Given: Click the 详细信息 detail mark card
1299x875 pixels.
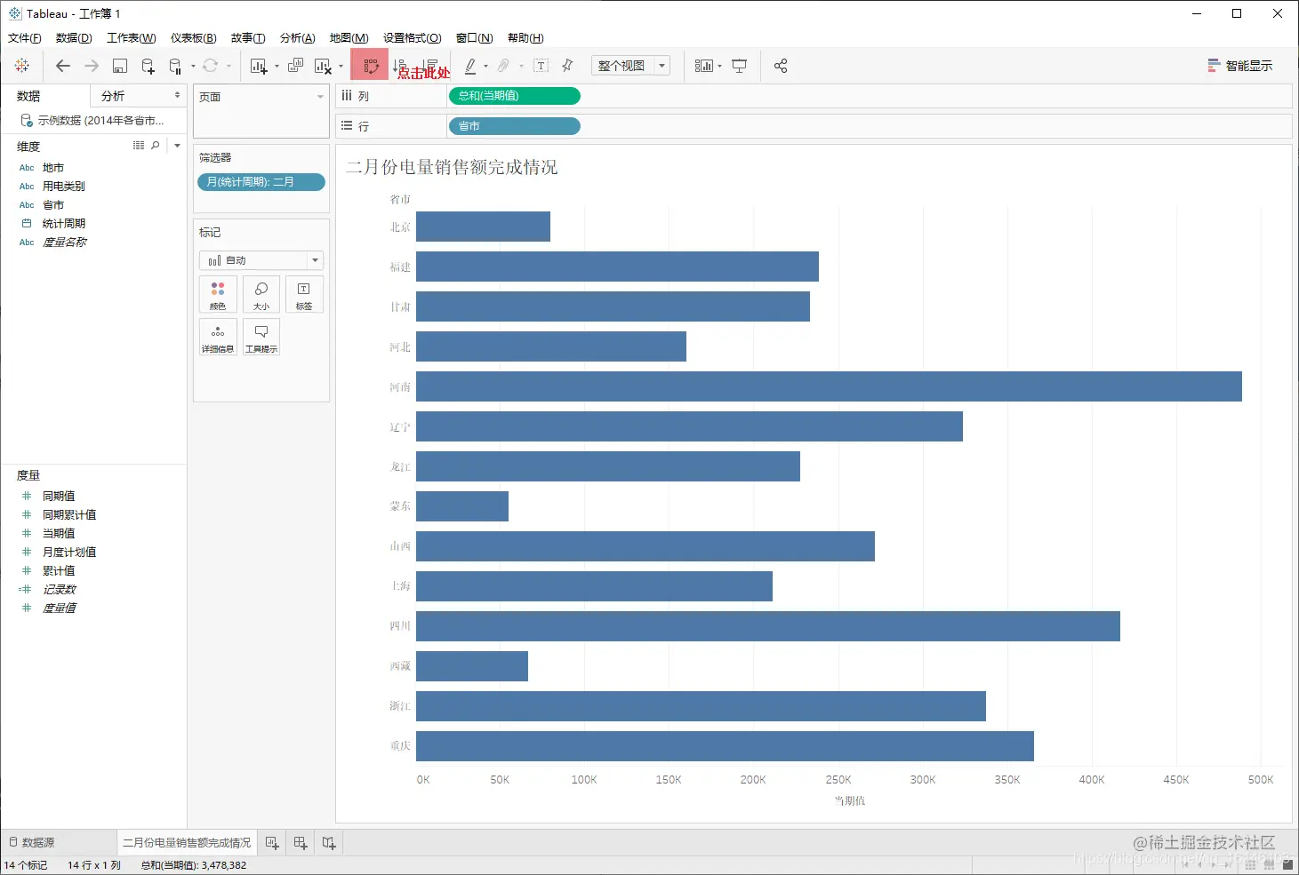Looking at the screenshot, I should pyautogui.click(x=218, y=337).
